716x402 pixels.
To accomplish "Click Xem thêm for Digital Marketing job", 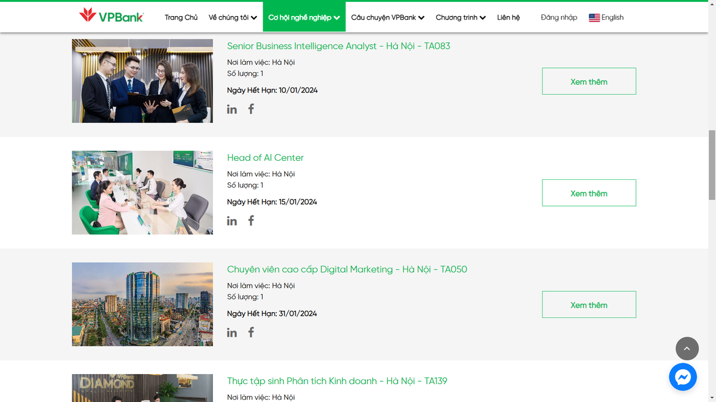I will [589, 305].
